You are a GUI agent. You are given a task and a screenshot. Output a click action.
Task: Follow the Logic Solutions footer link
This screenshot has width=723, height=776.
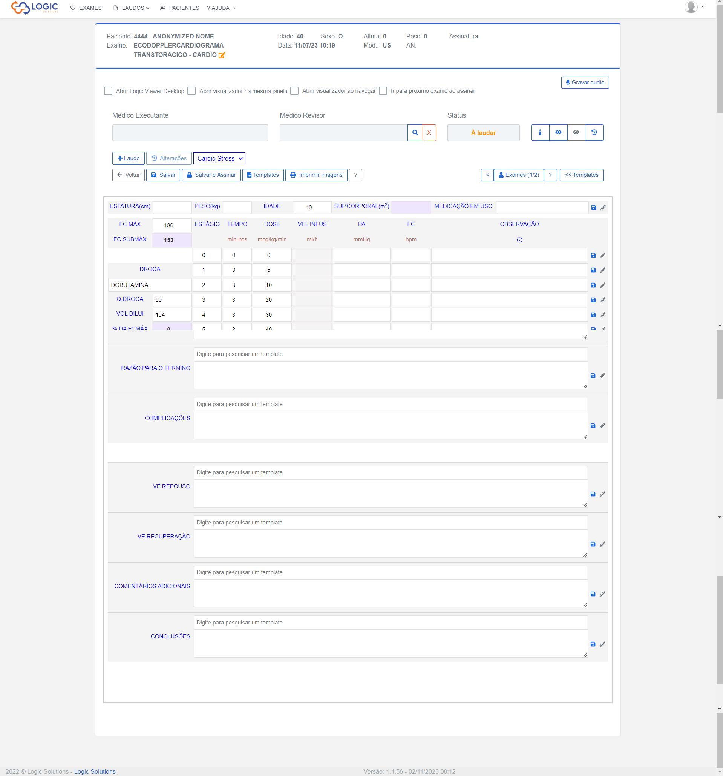(x=95, y=771)
